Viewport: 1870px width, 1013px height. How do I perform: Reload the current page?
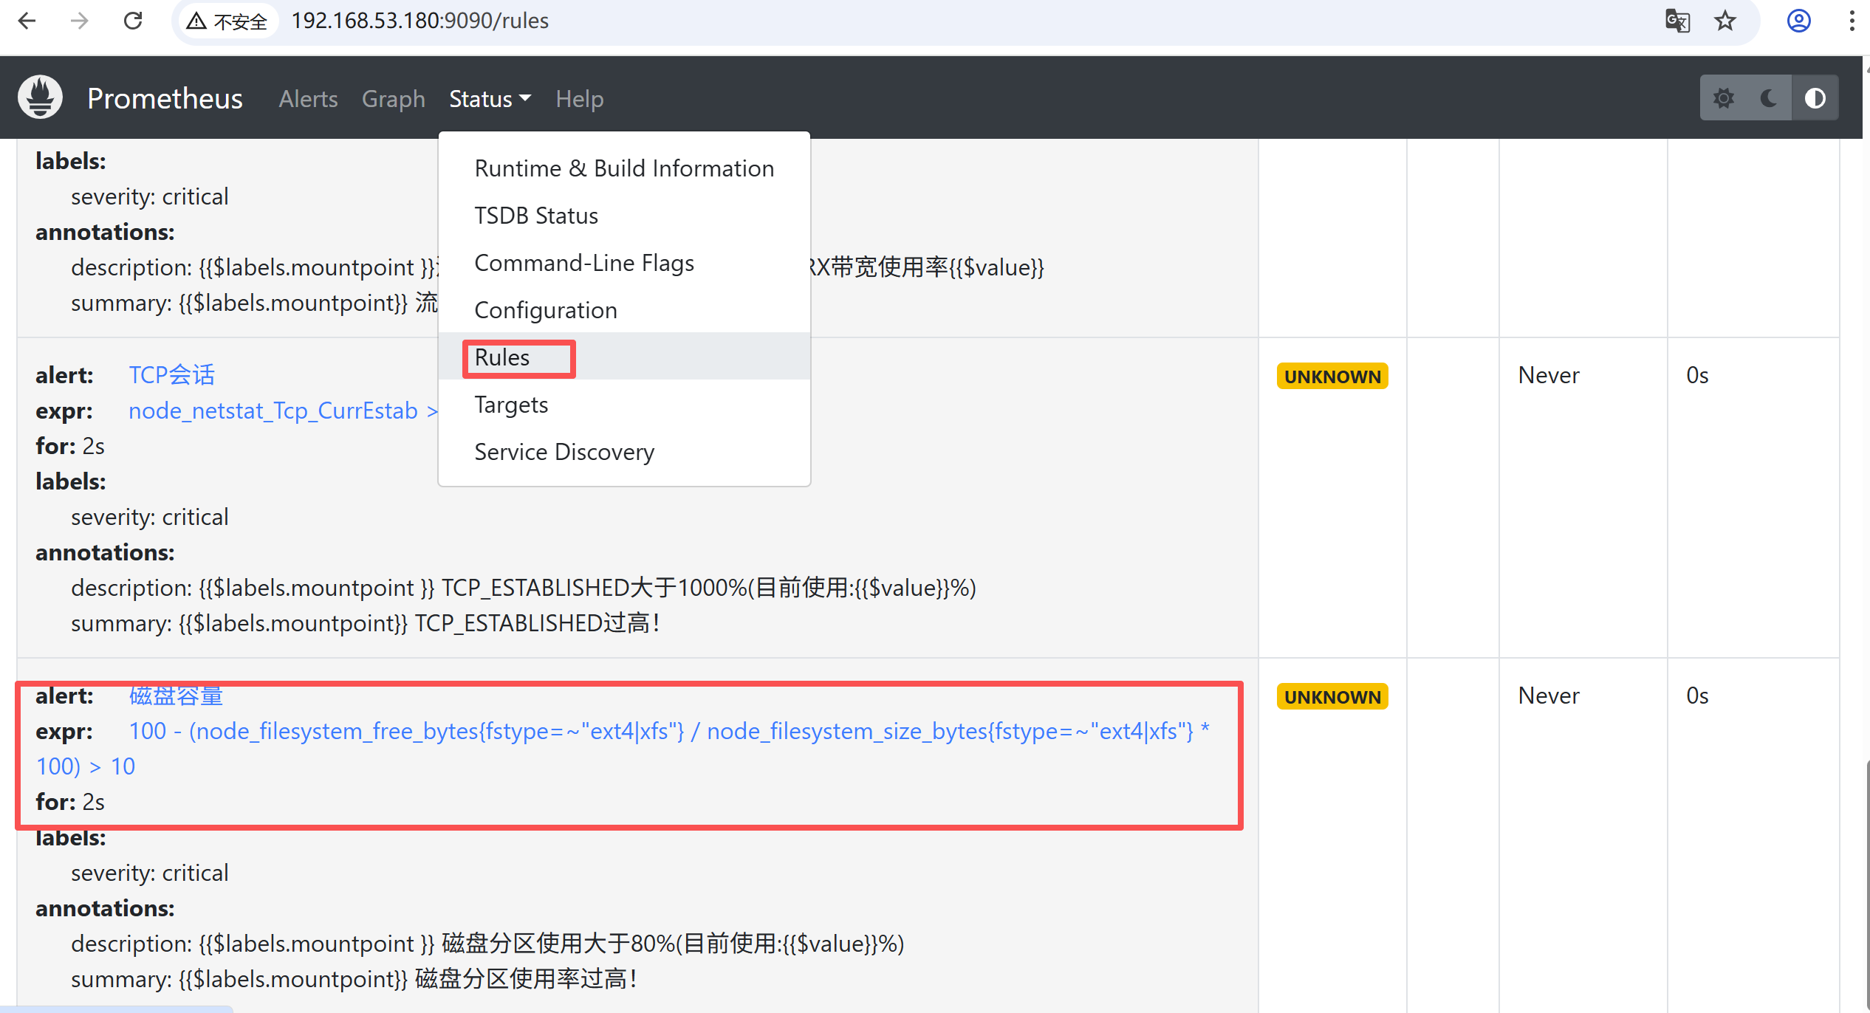(x=133, y=21)
